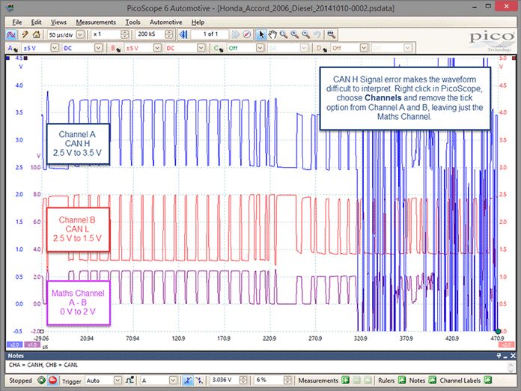Click the Channel A CAN H label
This screenshot has height=391, width=521.
coord(78,144)
